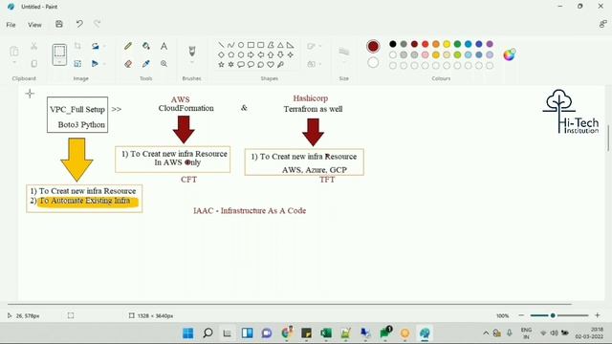The height and width of the screenshot is (344, 612).
Task: Select Colour 2 white swatch
Action: [x=373, y=62]
